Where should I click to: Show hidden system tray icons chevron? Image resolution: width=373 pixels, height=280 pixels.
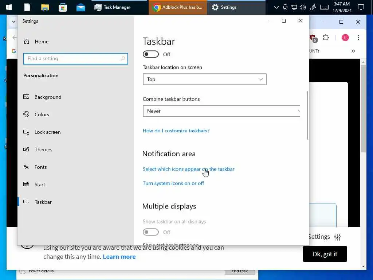[276, 7]
